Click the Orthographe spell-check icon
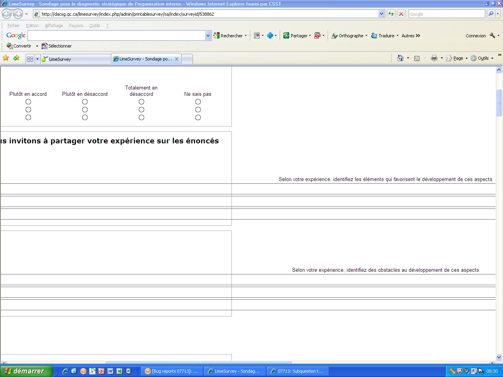 [334, 36]
